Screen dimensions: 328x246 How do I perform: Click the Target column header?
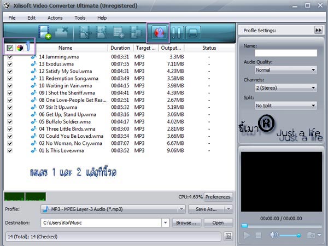point(146,48)
